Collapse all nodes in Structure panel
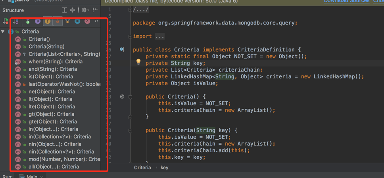384x178 pixels. [x=73, y=10]
